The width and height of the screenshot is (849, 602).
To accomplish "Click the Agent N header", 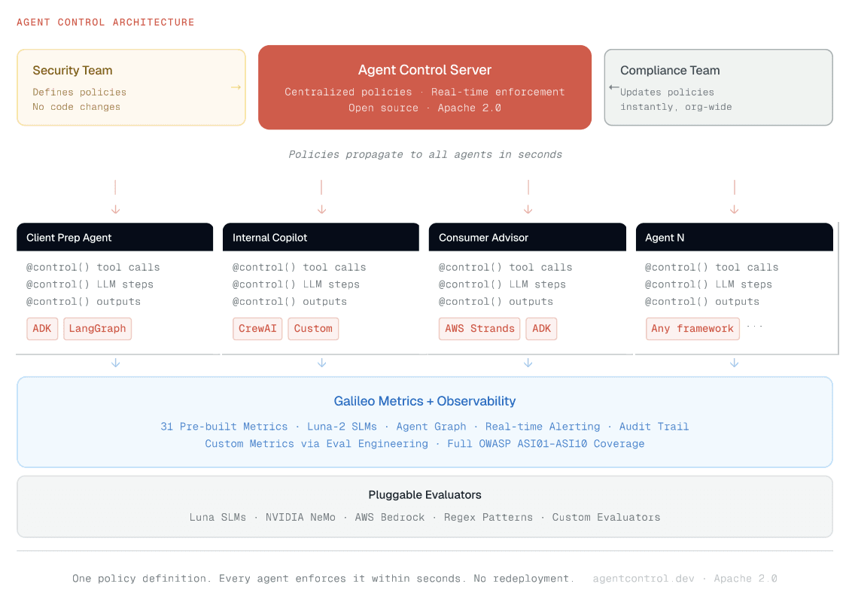I will pos(734,237).
